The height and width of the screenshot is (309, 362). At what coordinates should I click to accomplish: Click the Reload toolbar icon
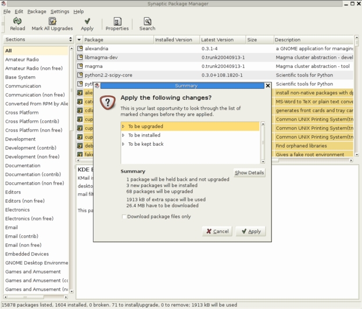pos(17,21)
